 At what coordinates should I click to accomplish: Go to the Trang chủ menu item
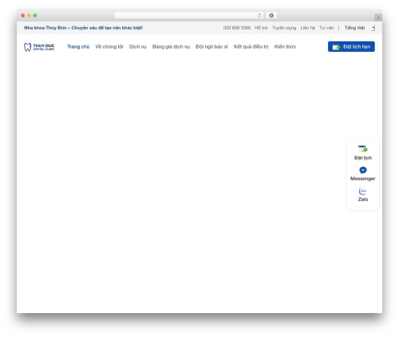[78, 47]
